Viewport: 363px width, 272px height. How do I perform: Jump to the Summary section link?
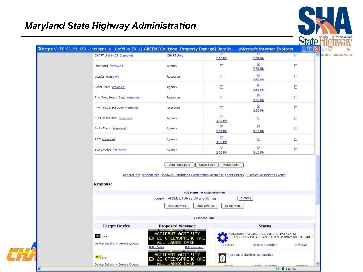point(252,175)
